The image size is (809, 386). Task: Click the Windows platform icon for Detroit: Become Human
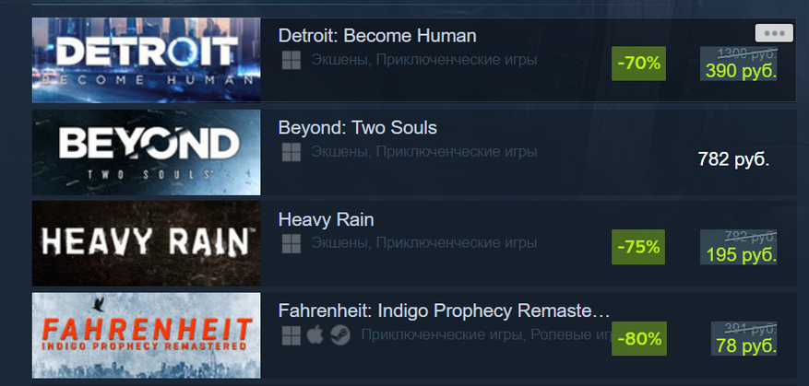coord(291,60)
